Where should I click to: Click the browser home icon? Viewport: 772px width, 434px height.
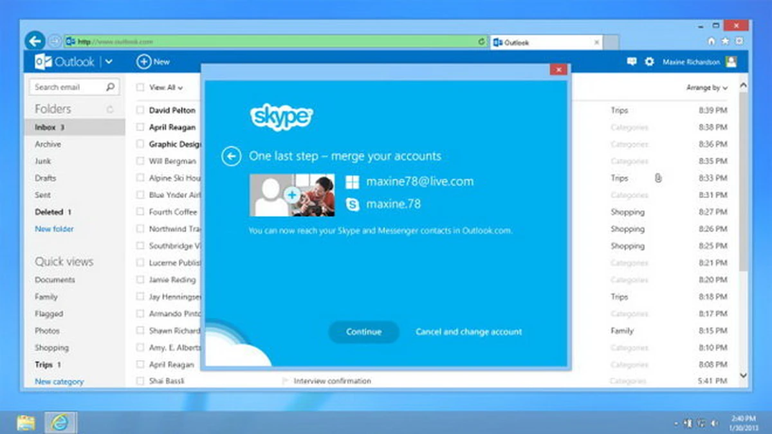pos(711,41)
